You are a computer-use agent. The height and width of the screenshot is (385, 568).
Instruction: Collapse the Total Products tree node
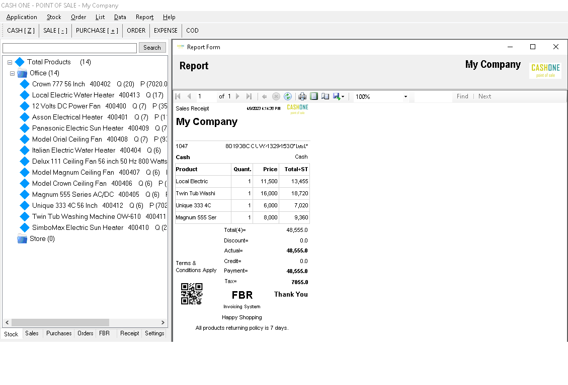(10, 62)
